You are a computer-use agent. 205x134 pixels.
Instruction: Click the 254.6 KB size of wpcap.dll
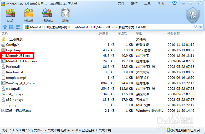click(108, 88)
